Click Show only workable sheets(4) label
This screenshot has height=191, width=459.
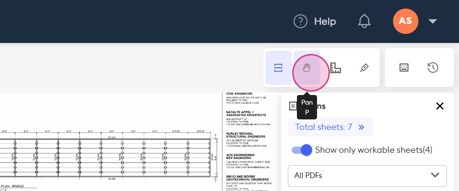click(373, 150)
